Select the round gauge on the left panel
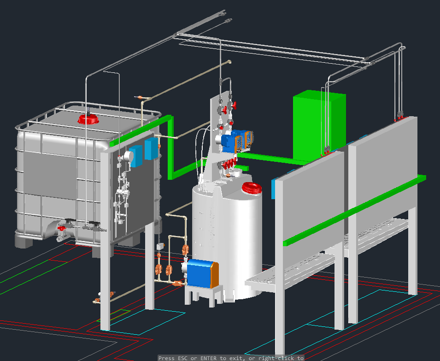This screenshot has width=440, height=361. 128,156
